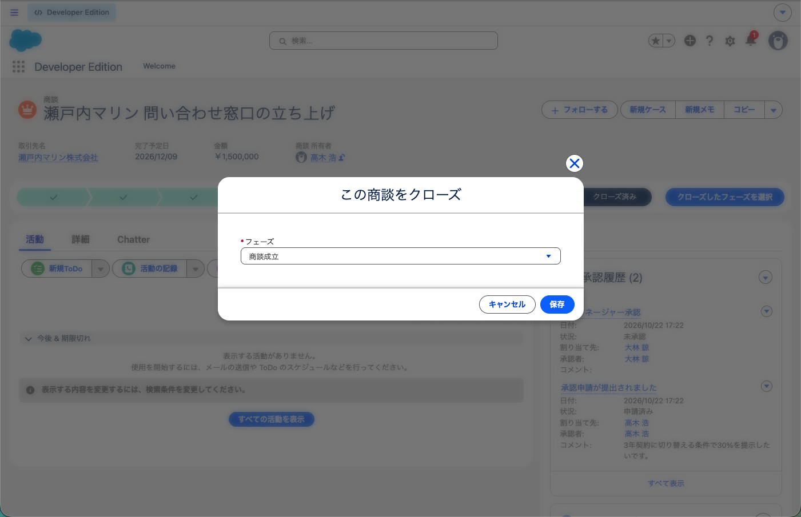This screenshot has width=801, height=517.
Task: Click the top-right circular dropdown arrow
Action: point(783,13)
